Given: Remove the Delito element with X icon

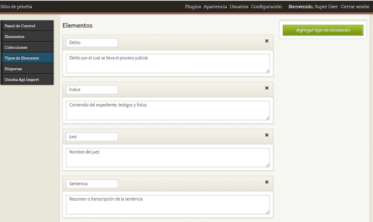Looking at the screenshot, I should (x=267, y=41).
